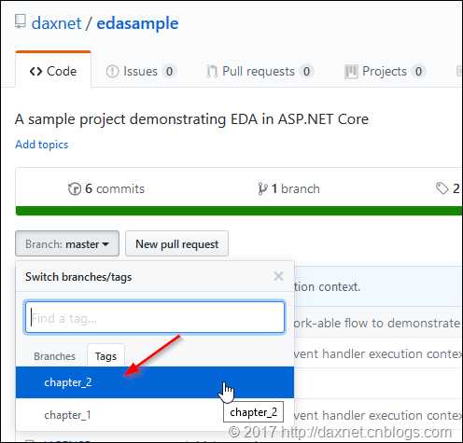Image resolution: width=463 pixels, height=443 pixels.
Task: Click the dropdown caret next to master
Action: coord(105,244)
